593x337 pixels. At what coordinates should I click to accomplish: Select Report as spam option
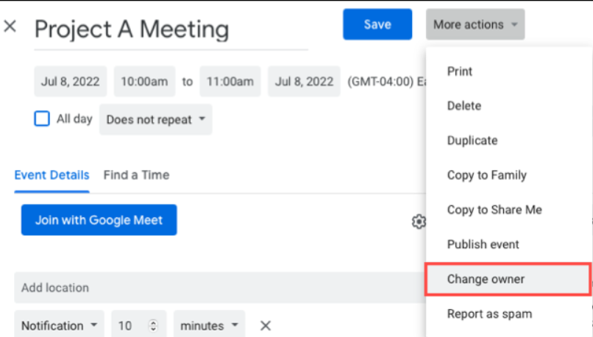pos(489,314)
